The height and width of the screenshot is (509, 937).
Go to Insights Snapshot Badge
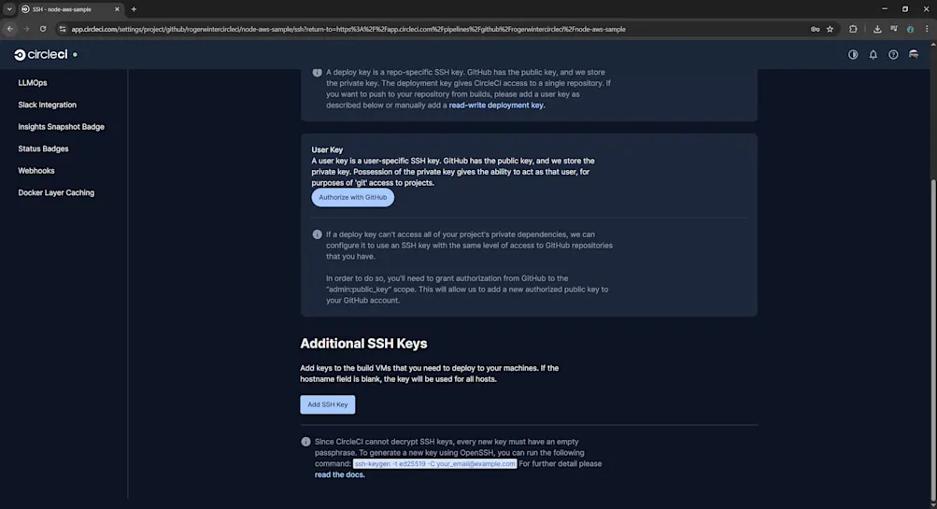61,127
